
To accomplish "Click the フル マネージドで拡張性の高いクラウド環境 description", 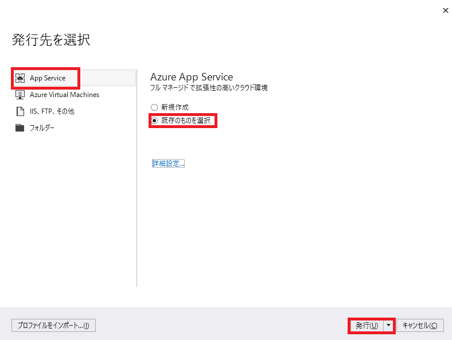I will [209, 88].
